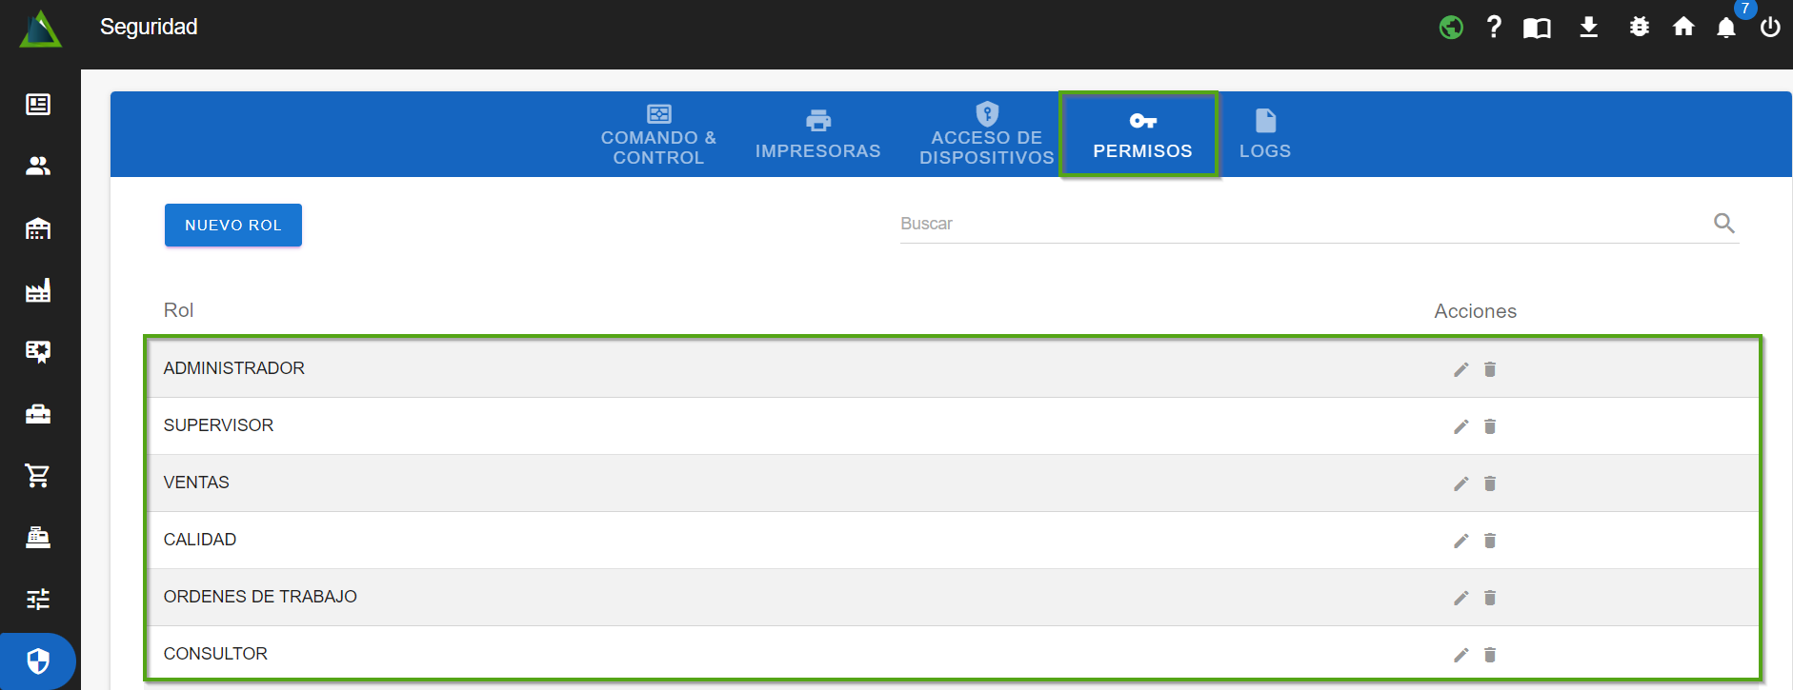Click the Nuevo Rol button
Image resolution: width=1793 pixels, height=690 pixels.
(232, 225)
